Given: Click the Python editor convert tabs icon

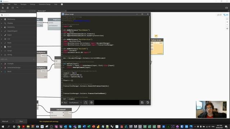Looking at the screenshot, I should 86,102.
